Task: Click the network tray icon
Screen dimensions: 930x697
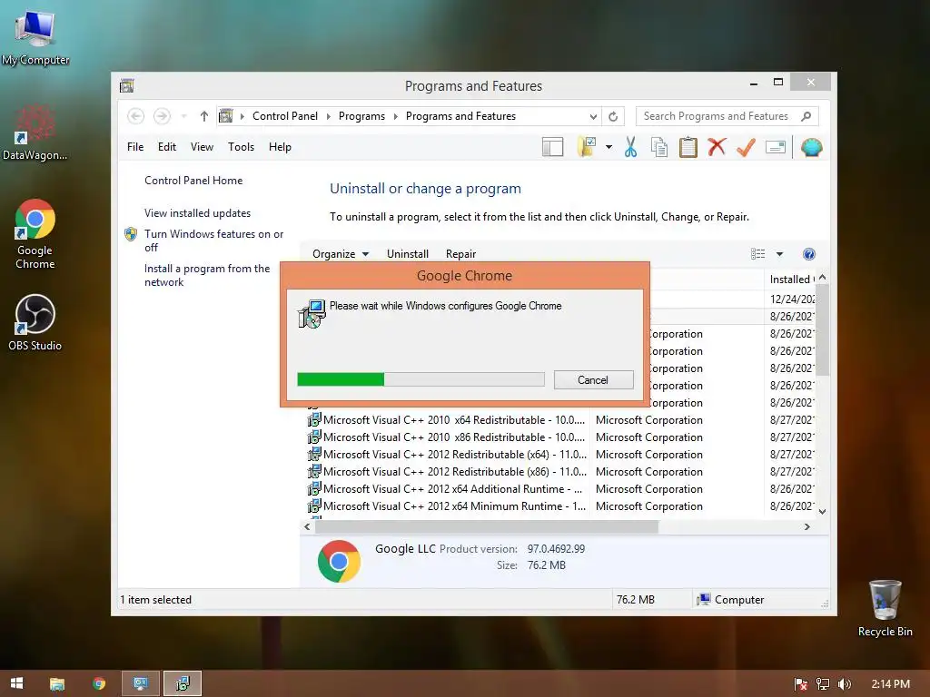Action: [823, 684]
